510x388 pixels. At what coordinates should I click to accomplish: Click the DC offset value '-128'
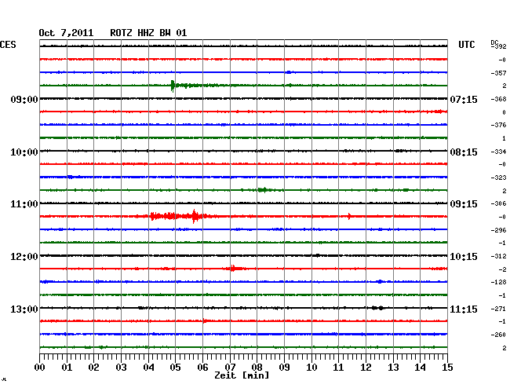[x=498, y=282]
